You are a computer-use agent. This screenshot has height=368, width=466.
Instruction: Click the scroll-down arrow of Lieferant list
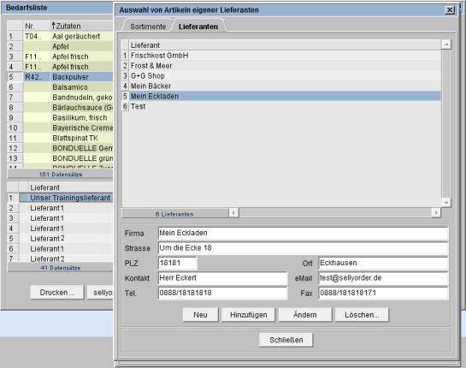click(x=446, y=203)
